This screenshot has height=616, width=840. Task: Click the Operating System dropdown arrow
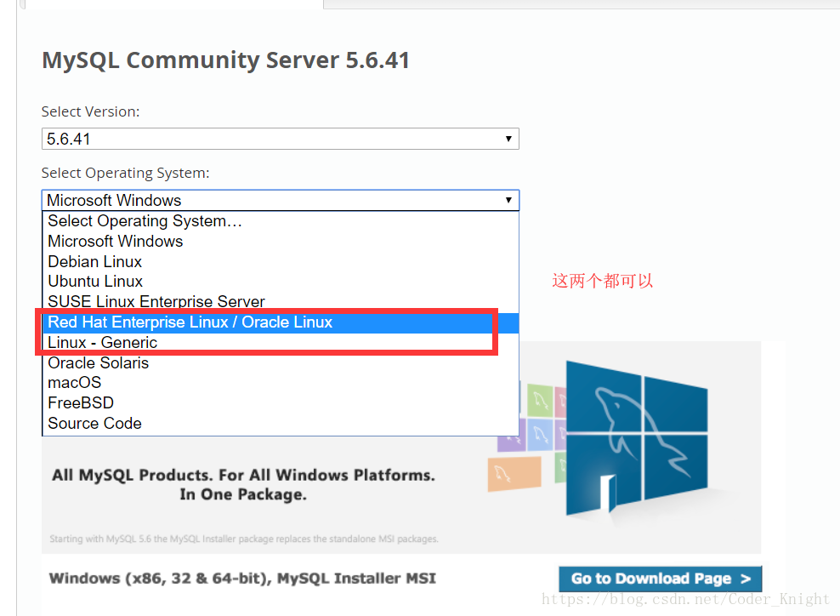pyautogui.click(x=508, y=200)
